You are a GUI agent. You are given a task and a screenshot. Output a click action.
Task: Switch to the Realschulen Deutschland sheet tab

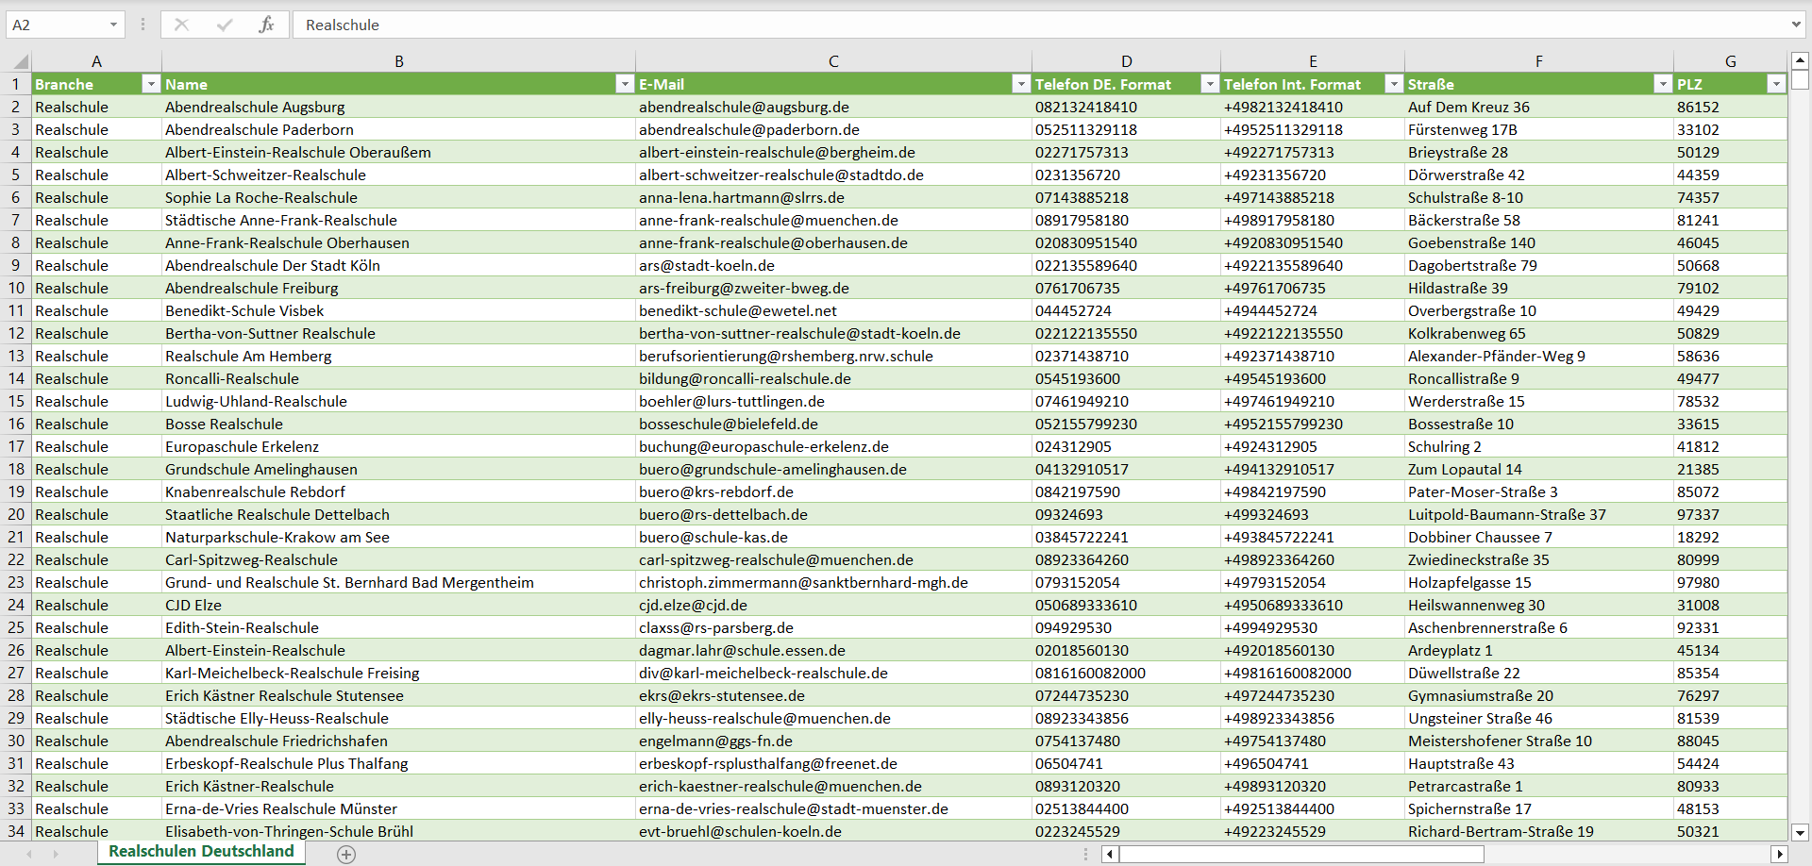(x=201, y=851)
